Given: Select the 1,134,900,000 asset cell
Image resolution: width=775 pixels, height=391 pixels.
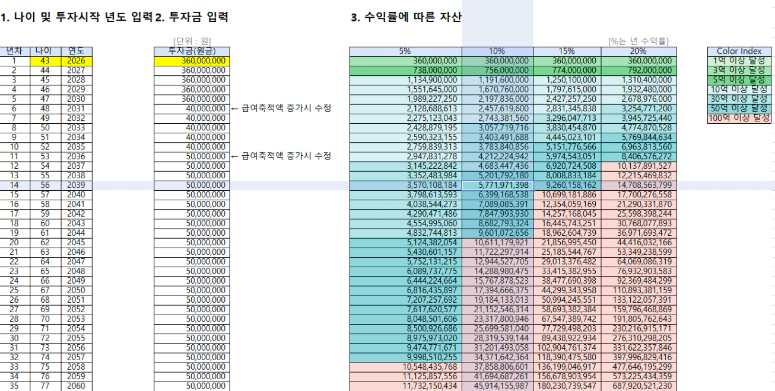Looking at the screenshot, I should (405, 79).
